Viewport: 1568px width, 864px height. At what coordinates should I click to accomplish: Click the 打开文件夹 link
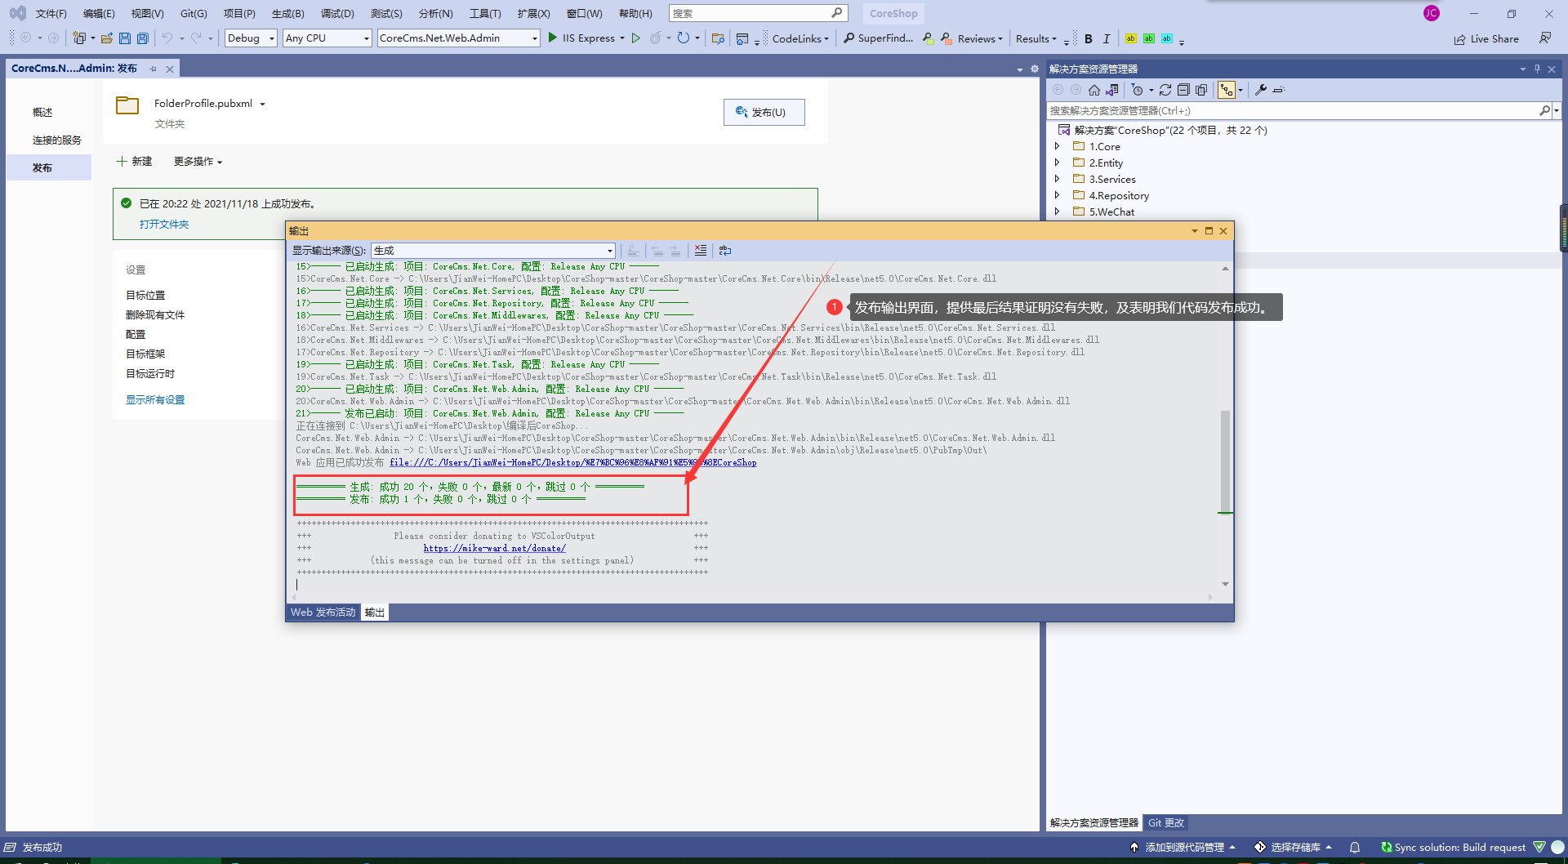164,225
